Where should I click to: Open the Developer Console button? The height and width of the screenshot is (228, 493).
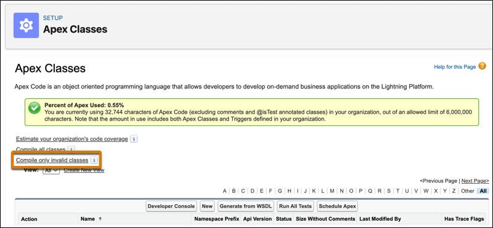[x=172, y=206]
